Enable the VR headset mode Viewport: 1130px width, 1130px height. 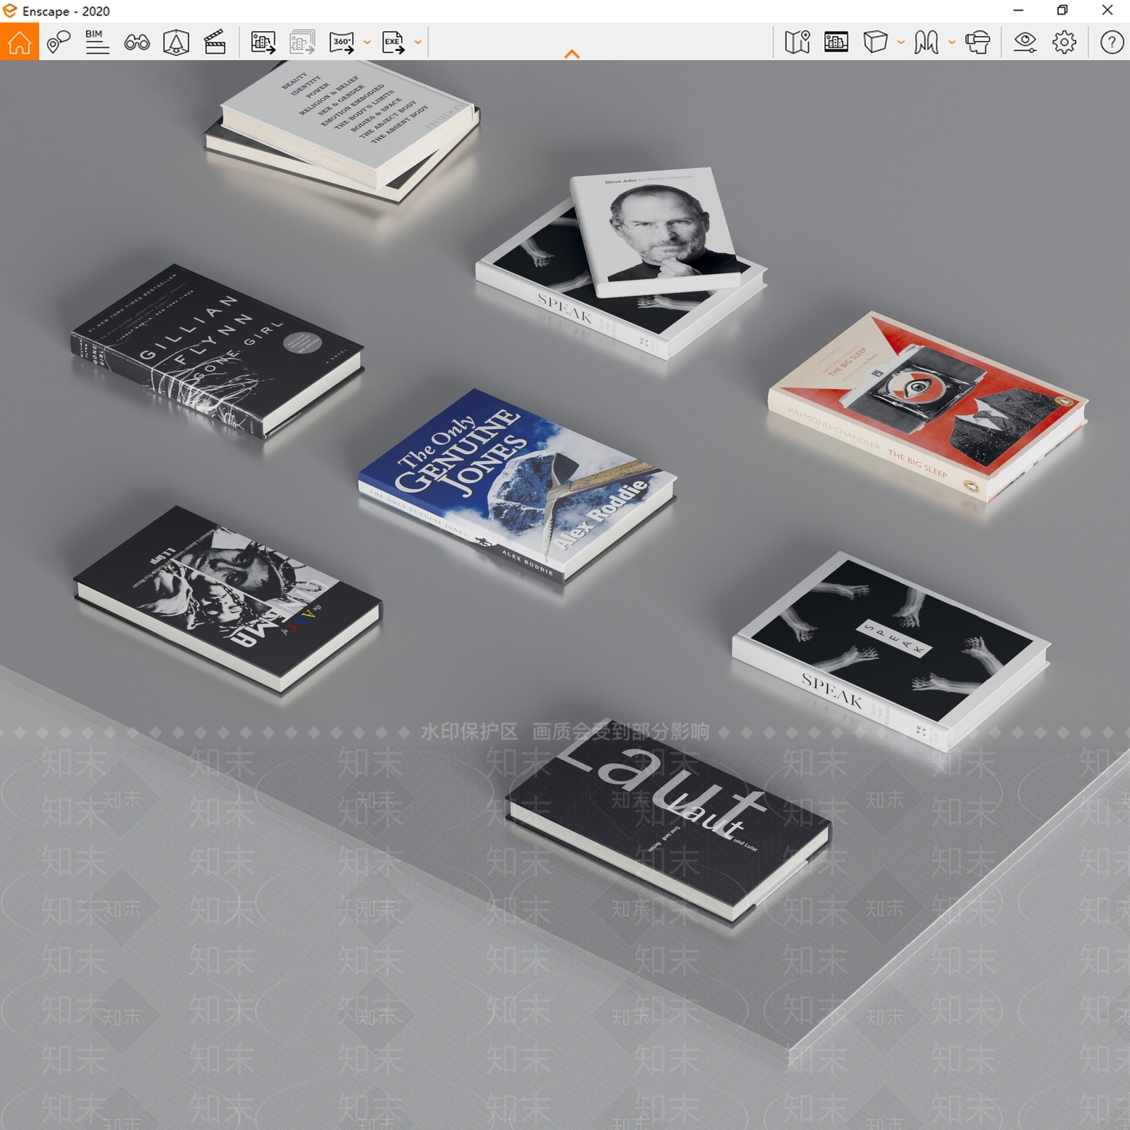click(x=977, y=42)
